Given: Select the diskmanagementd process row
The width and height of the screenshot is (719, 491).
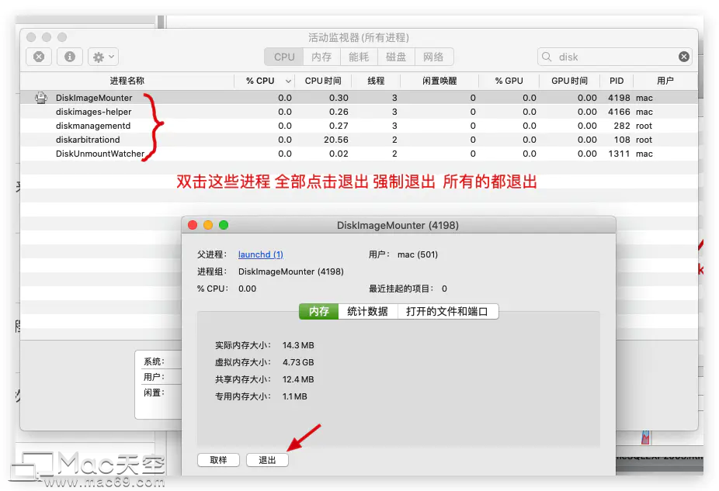Looking at the screenshot, I should pyautogui.click(x=359, y=126).
